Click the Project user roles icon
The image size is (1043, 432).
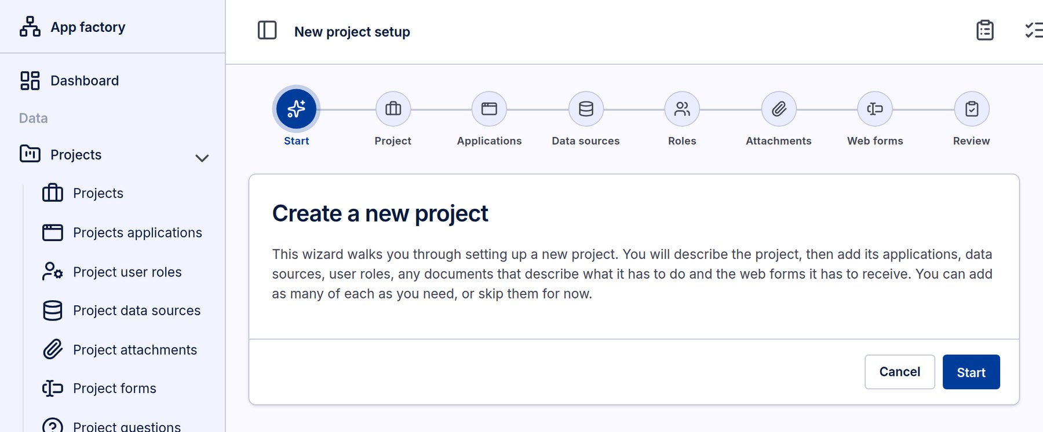tap(53, 271)
